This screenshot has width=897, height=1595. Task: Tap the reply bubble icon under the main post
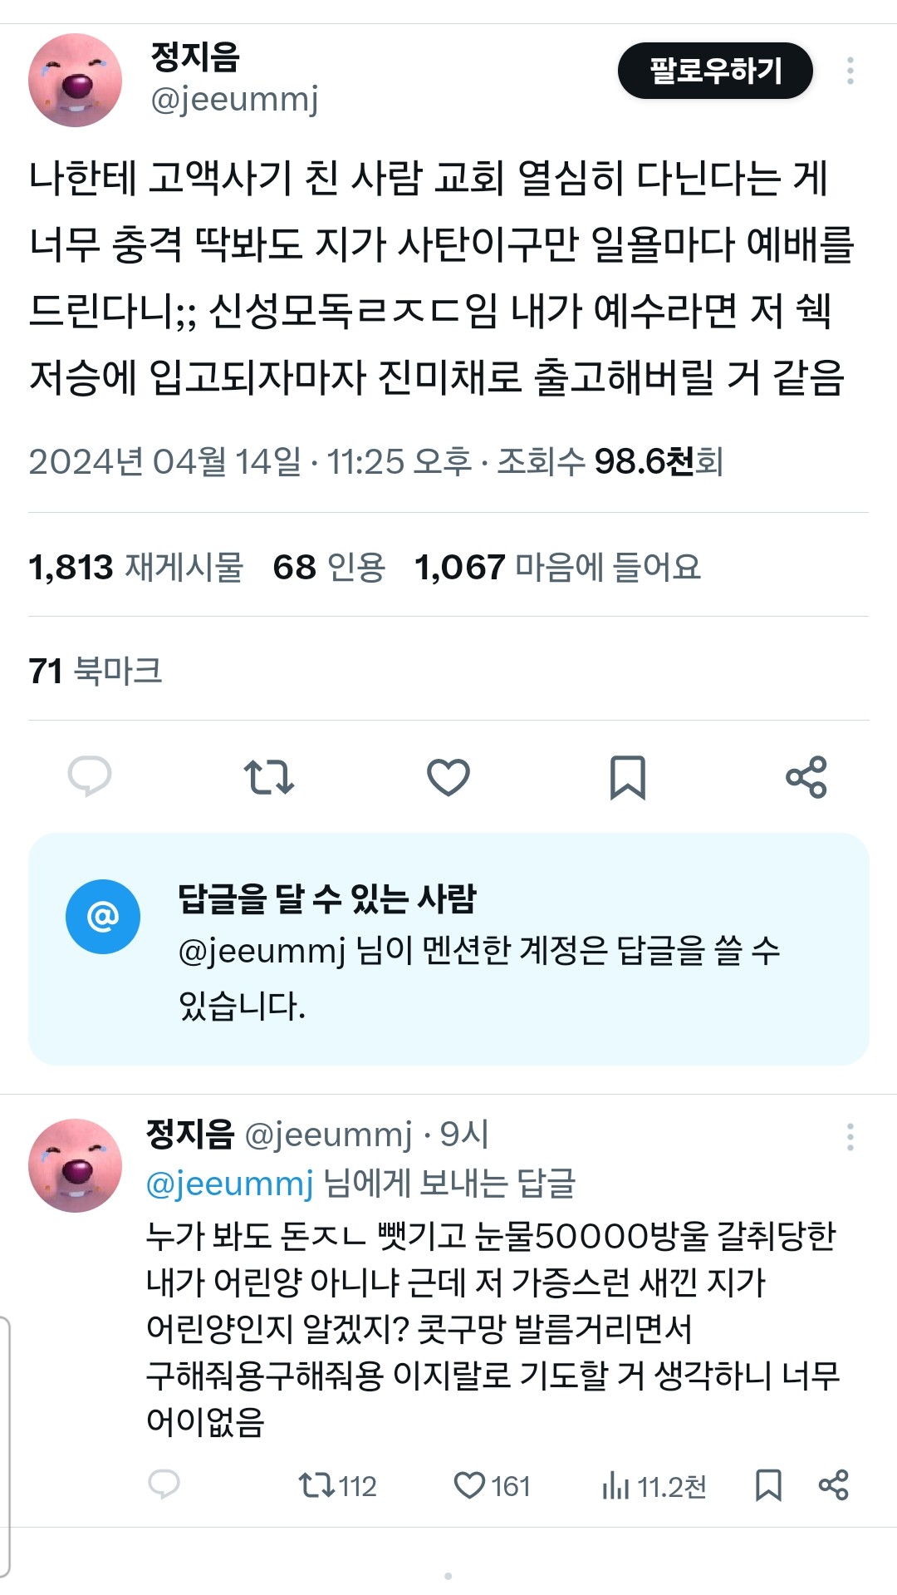point(90,776)
